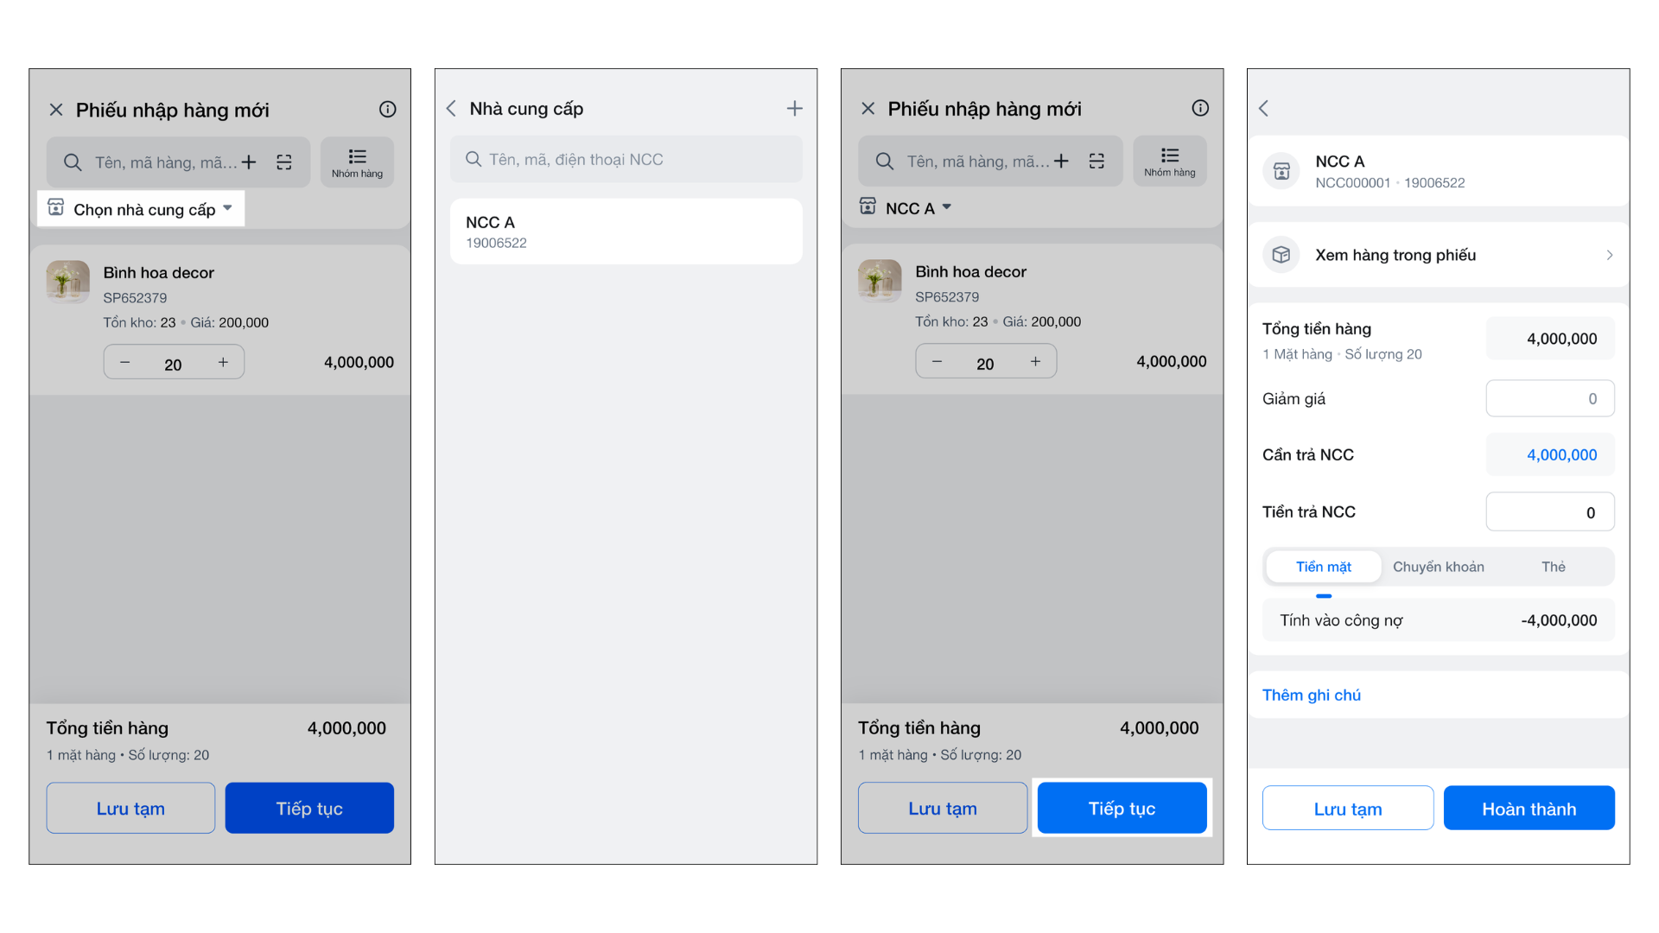This screenshot has height=933, width=1659.
Task: Choose Thẻ payment method
Action: click(x=1553, y=567)
